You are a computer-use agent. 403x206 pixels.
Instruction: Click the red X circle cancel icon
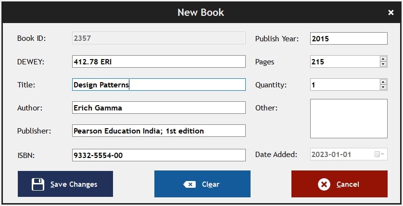coord(324,184)
